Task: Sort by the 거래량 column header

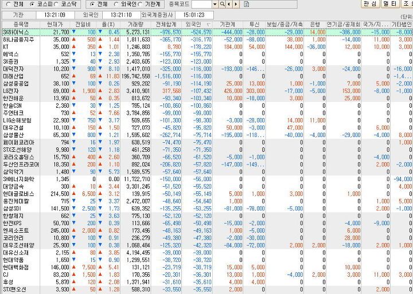Action: [135, 25]
